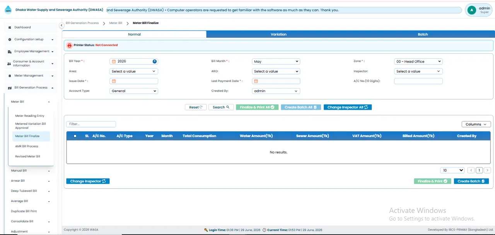This screenshot has height=235, width=495.
Task: Open the ARO dropdown
Action: click(x=276, y=72)
